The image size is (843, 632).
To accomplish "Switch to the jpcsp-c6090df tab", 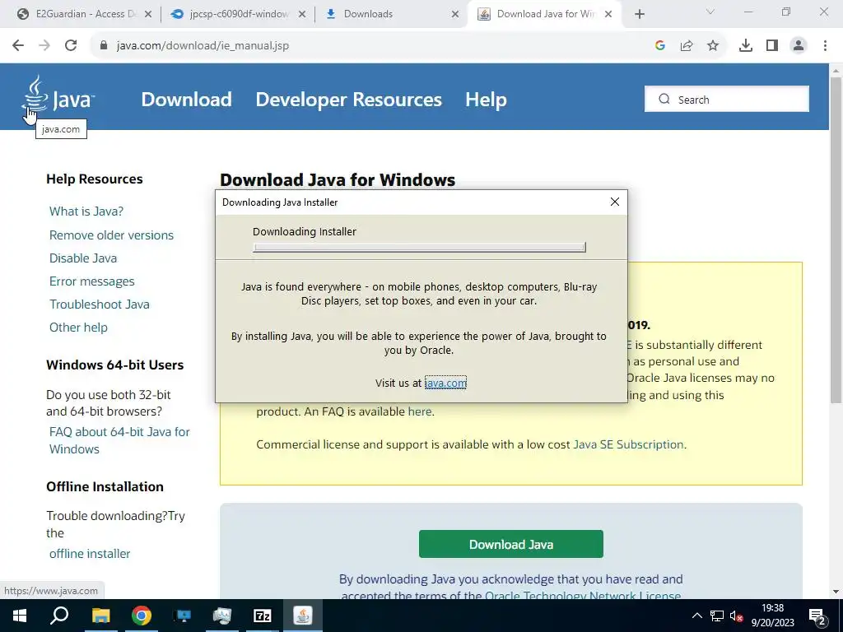I will 236,14.
